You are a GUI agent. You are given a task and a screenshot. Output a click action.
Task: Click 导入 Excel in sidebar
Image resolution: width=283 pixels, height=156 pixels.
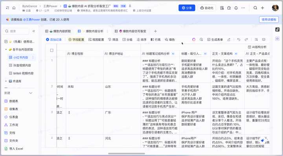[x=14, y=149]
